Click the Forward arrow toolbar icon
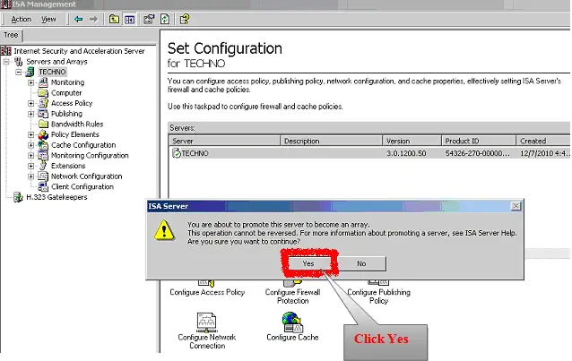572x361 pixels. tap(93, 19)
